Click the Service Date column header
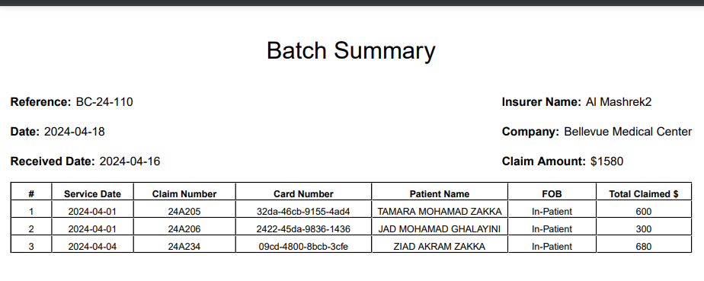The width and height of the screenshot is (704, 281). pos(92,194)
